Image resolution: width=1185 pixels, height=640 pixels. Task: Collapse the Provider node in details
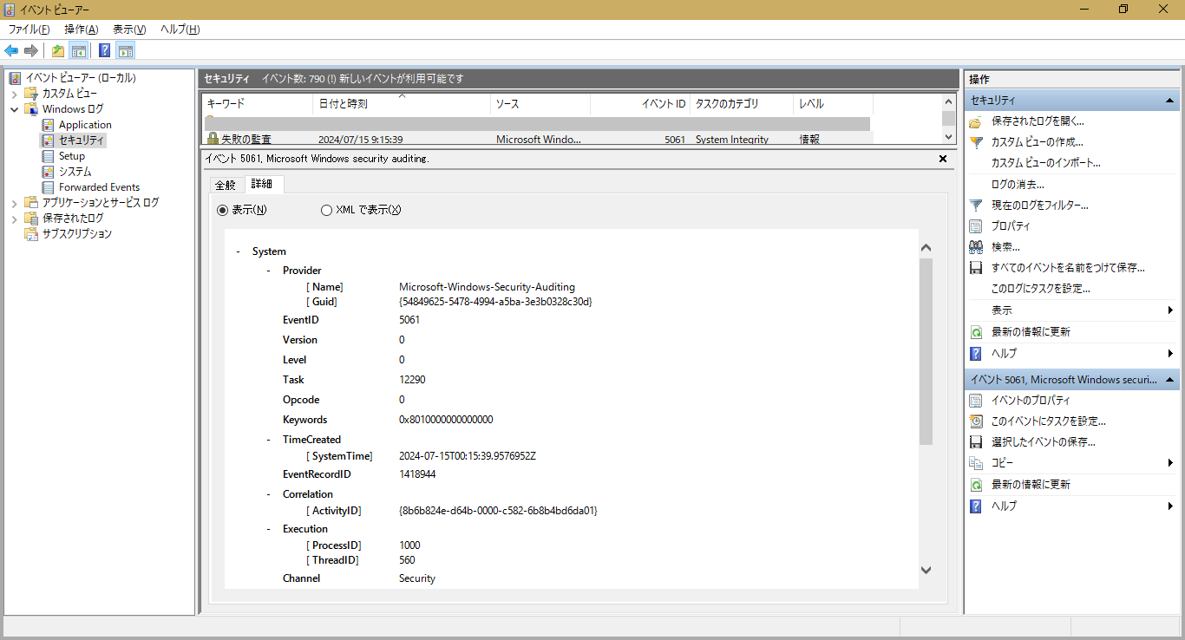(x=268, y=271)
